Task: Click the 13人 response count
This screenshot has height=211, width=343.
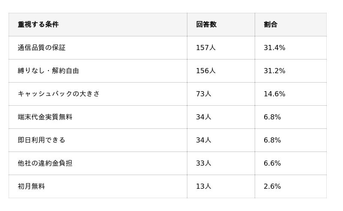Action: tap(204, 186)
